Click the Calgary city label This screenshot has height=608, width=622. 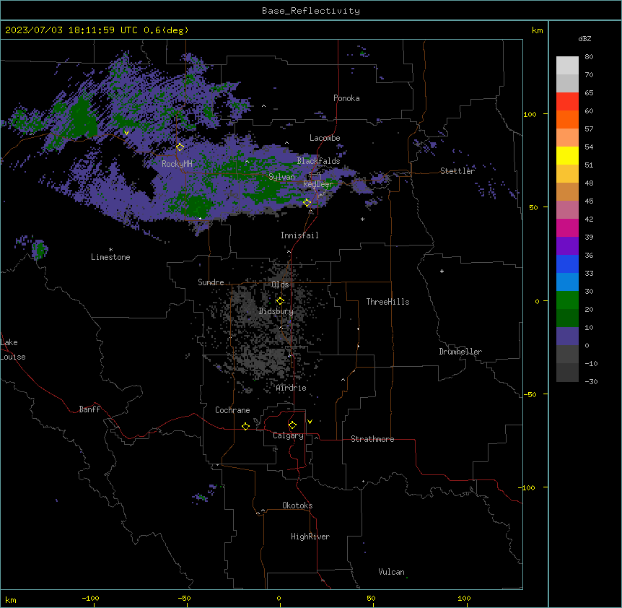pos(288,435)
